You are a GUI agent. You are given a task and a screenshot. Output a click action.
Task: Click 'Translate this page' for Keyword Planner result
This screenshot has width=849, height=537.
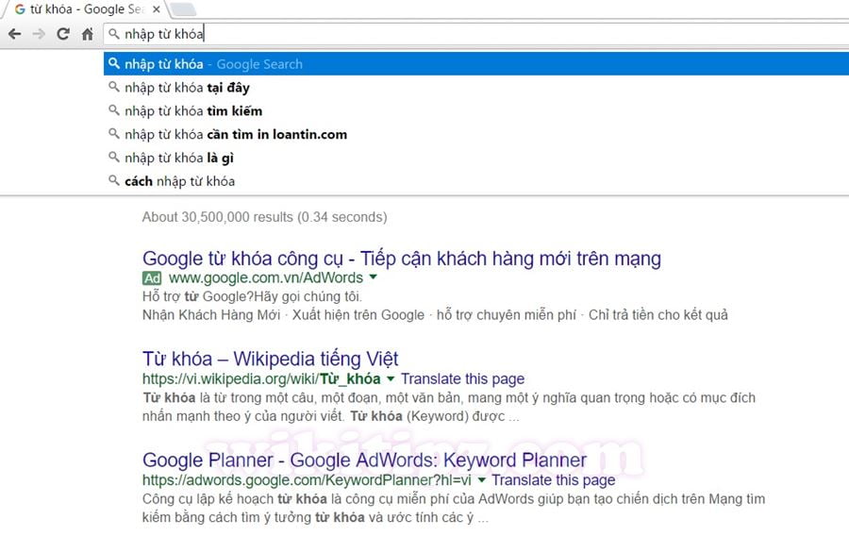(554, 480)
